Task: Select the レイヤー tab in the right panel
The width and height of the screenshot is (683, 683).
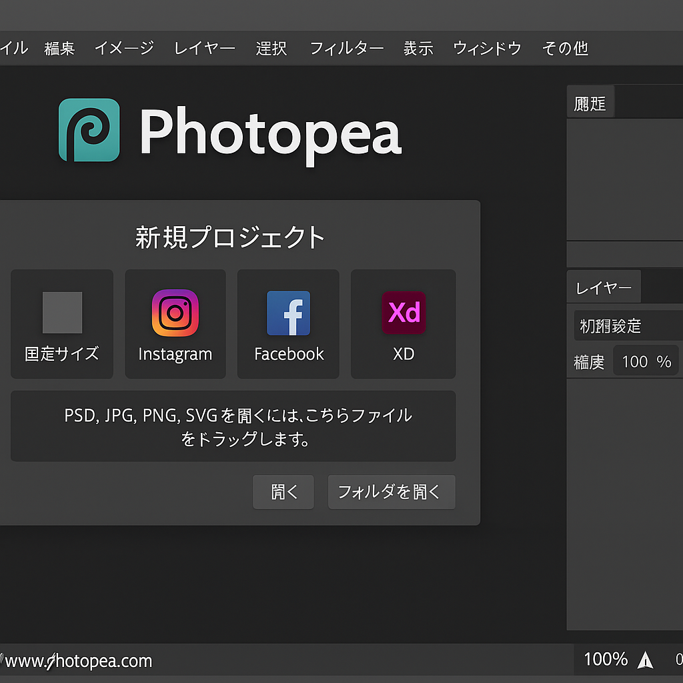Action: [604, 288]
